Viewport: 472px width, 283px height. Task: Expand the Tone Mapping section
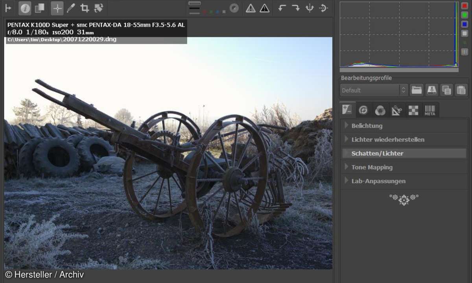pyautogui.click(x=404, y=167)
